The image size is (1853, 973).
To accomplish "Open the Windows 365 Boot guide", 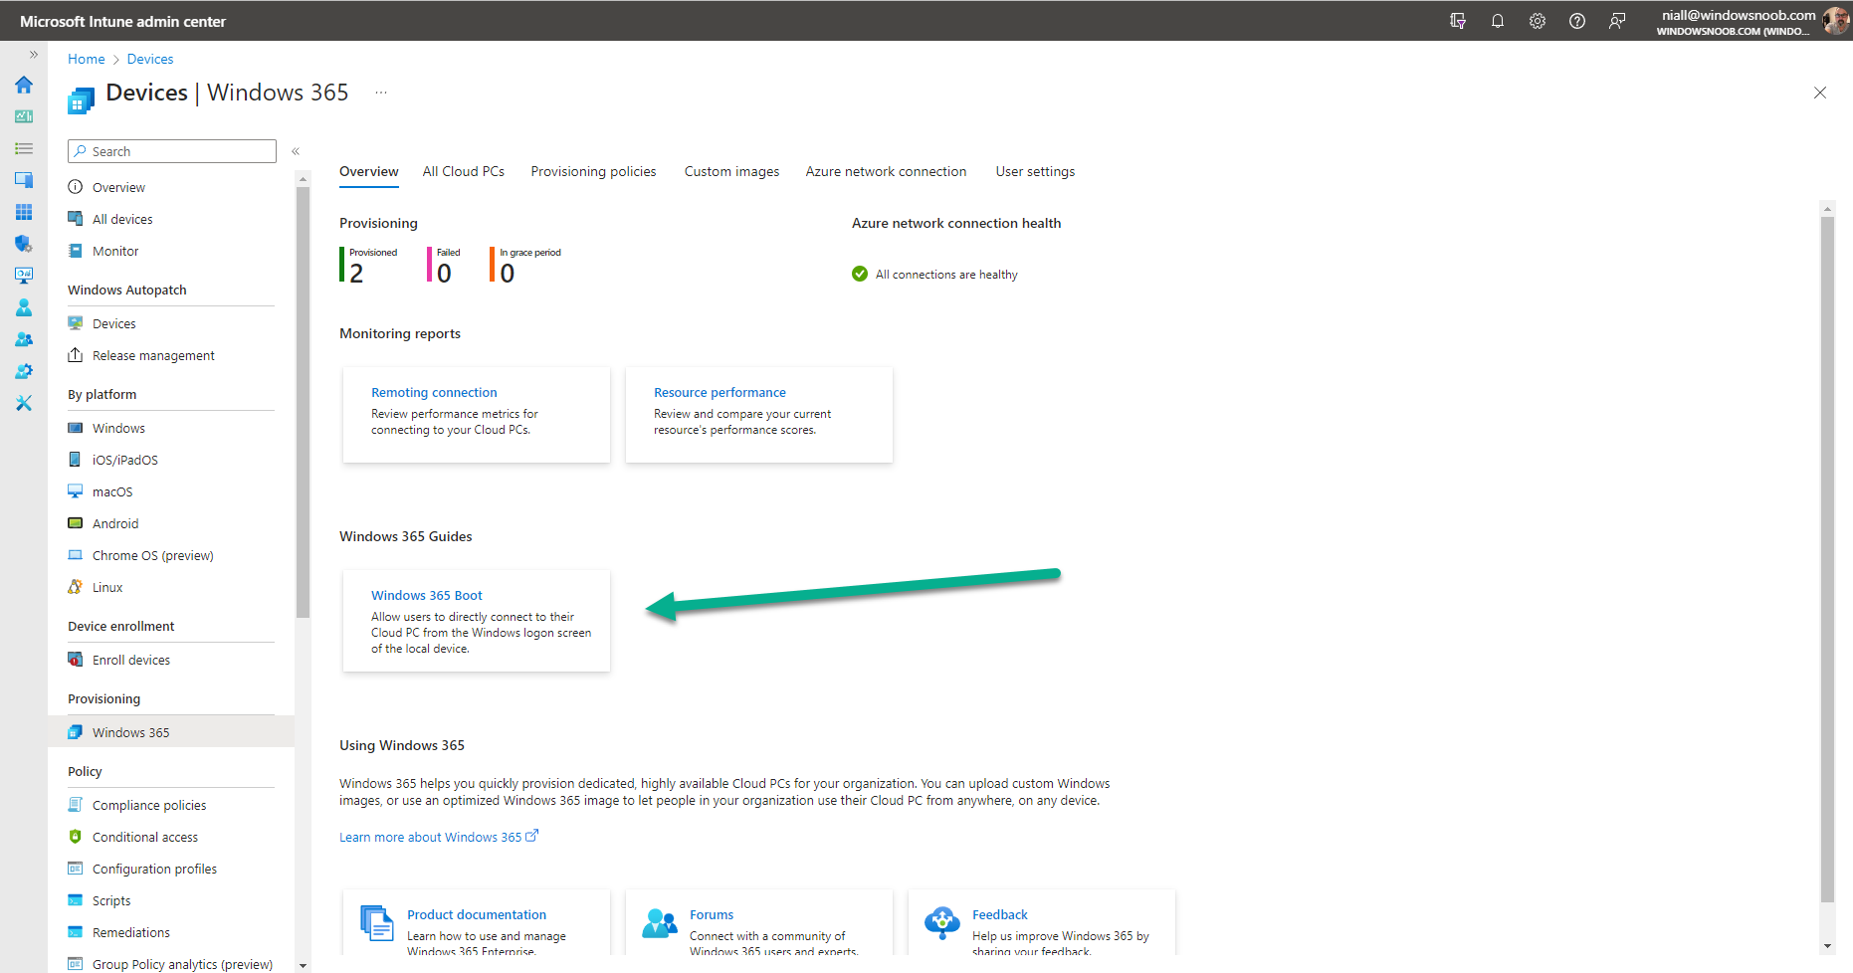I will [477, 621].
